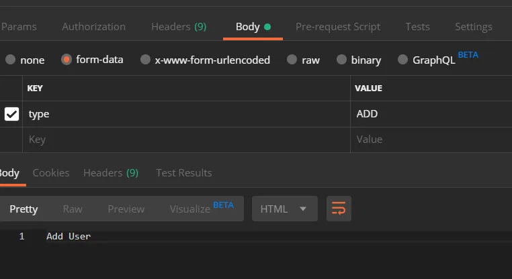The height and width of the screenshot is (279, 512).
Task: Choose the raw body radio option
Action: click(x=292, y=60)
